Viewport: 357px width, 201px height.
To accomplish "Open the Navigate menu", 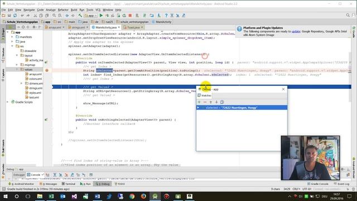I will pyautogui.click(x=29, y=10).
